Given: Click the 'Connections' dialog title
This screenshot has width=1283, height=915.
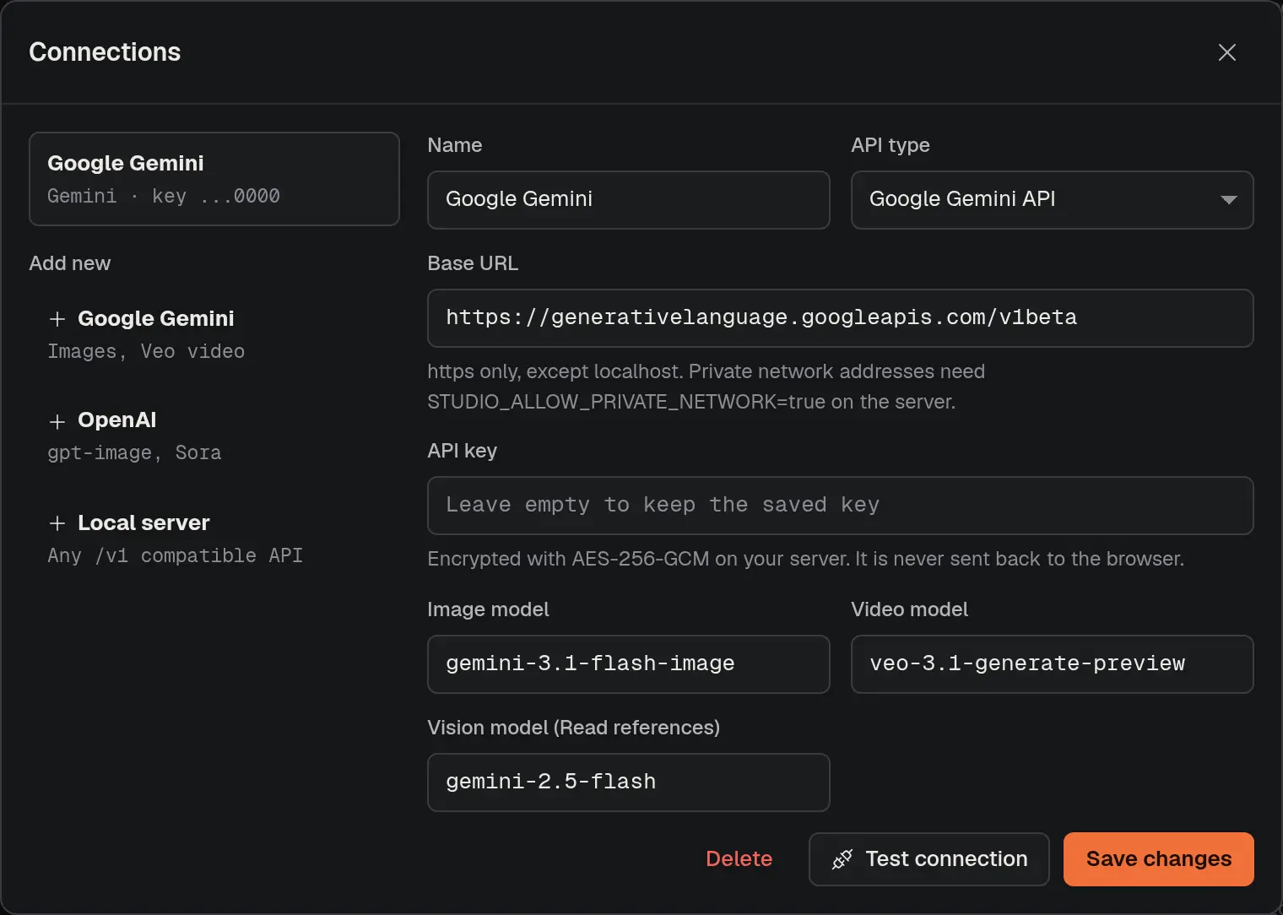Looking at the screenshot, I should click(105, 52).
